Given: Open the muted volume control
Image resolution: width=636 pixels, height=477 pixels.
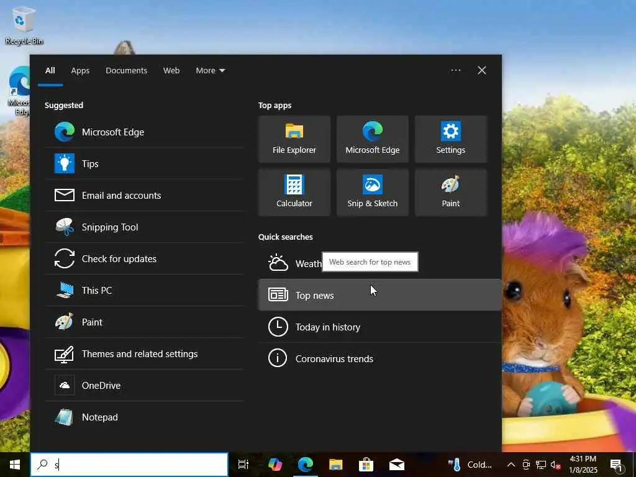Looking at the screenshot, I should pos(555,465).
